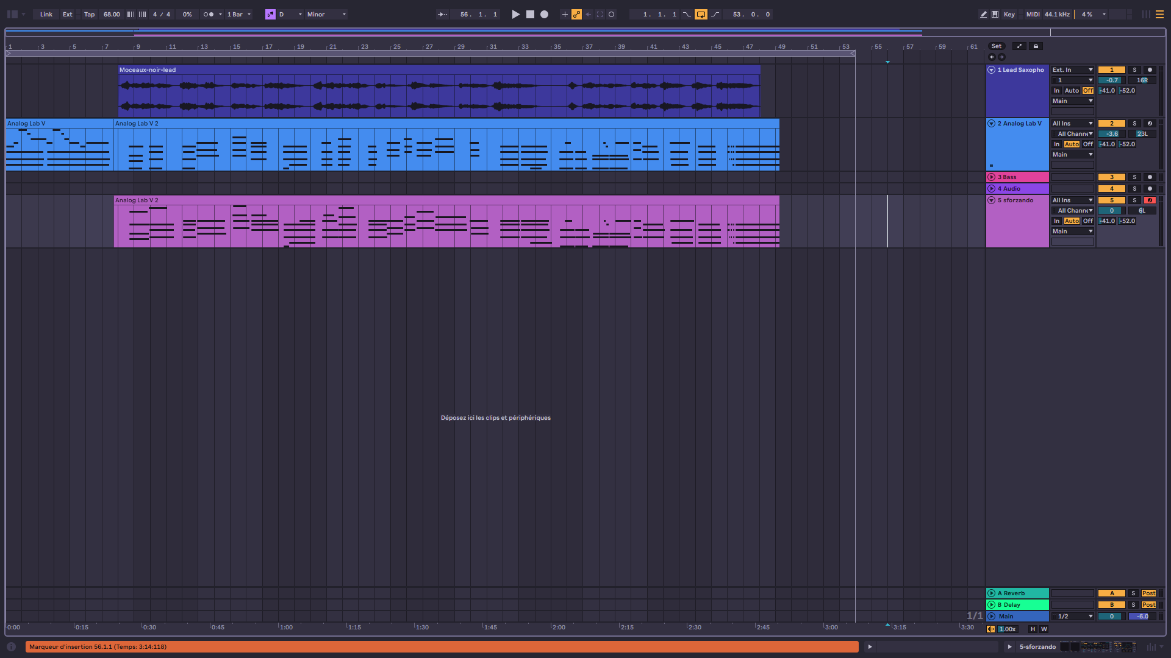Toggle the arrangement Loop switch
The height and width of the screenshot is (658, 1171).
(x=701, y=14)
